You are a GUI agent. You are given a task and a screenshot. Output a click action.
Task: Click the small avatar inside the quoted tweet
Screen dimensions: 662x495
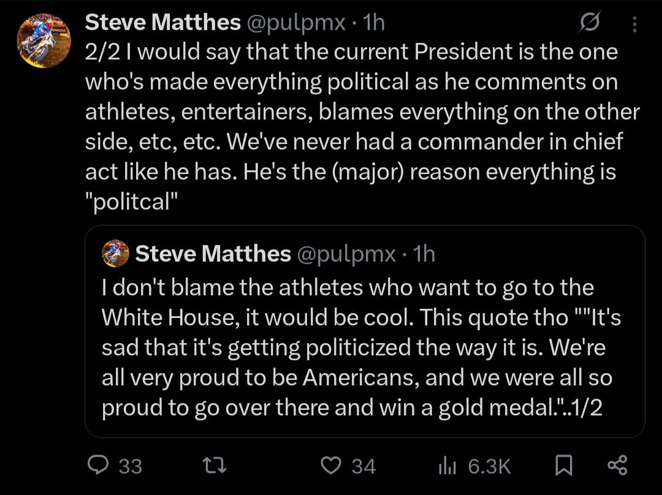click(115, 253)
